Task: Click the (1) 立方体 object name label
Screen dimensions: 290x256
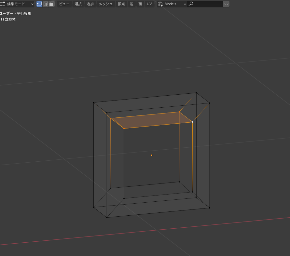Action: point(8,19)
